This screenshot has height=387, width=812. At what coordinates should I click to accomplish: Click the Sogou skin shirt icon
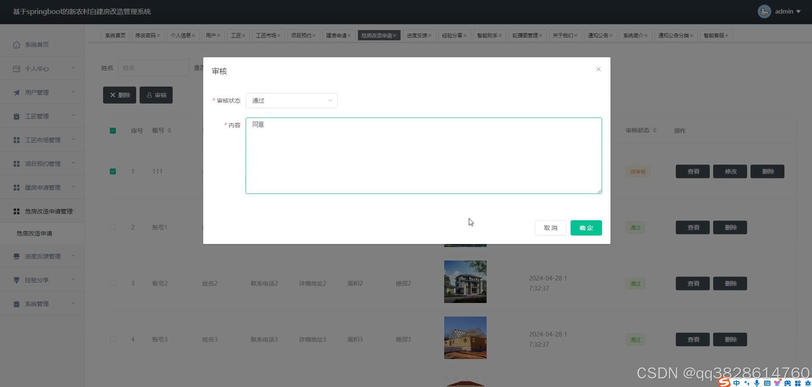777,383
